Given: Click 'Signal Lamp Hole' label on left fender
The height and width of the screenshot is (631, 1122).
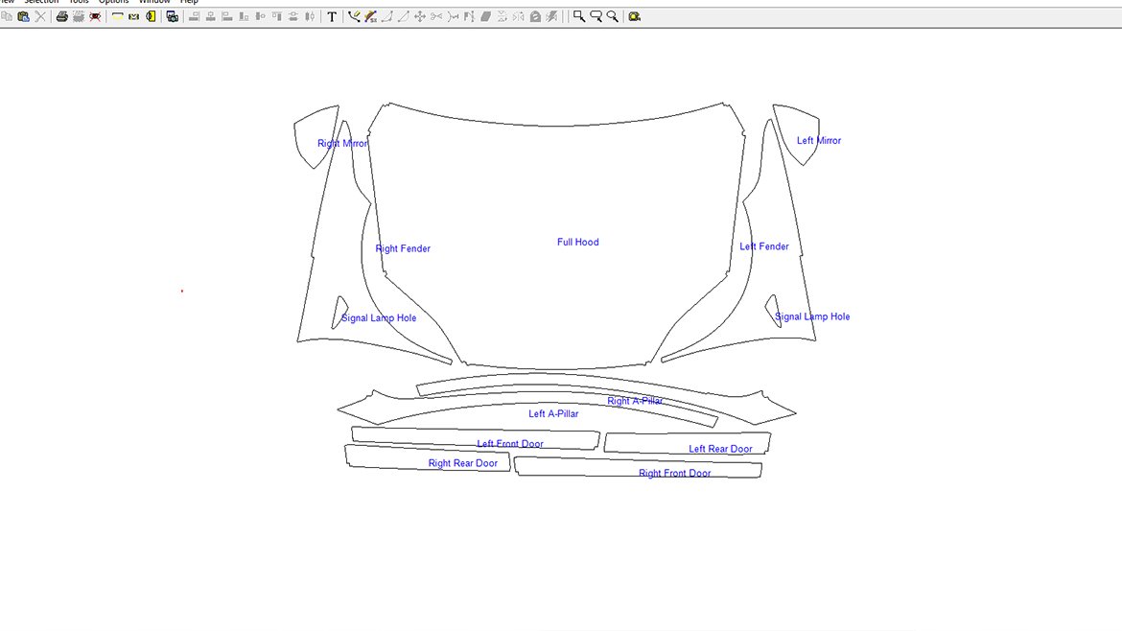Looking at the screenshot, I should tap(812, 316).
